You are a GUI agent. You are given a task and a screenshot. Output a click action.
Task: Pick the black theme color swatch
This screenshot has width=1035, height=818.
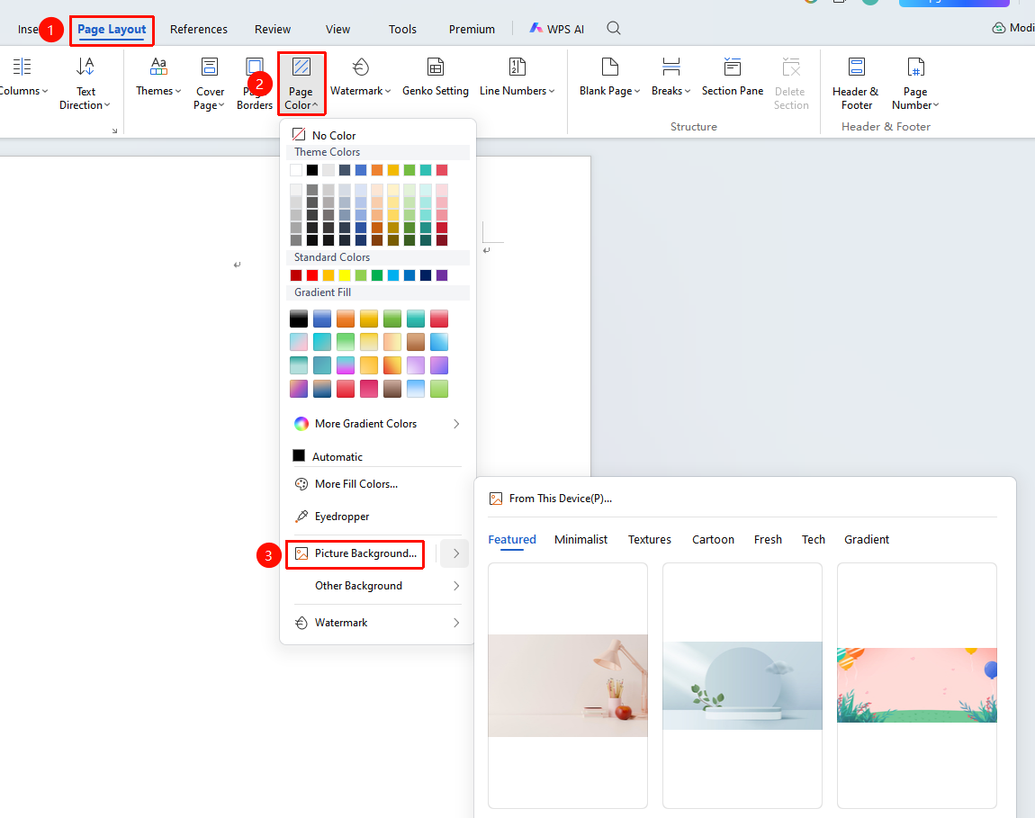(312, 170)
